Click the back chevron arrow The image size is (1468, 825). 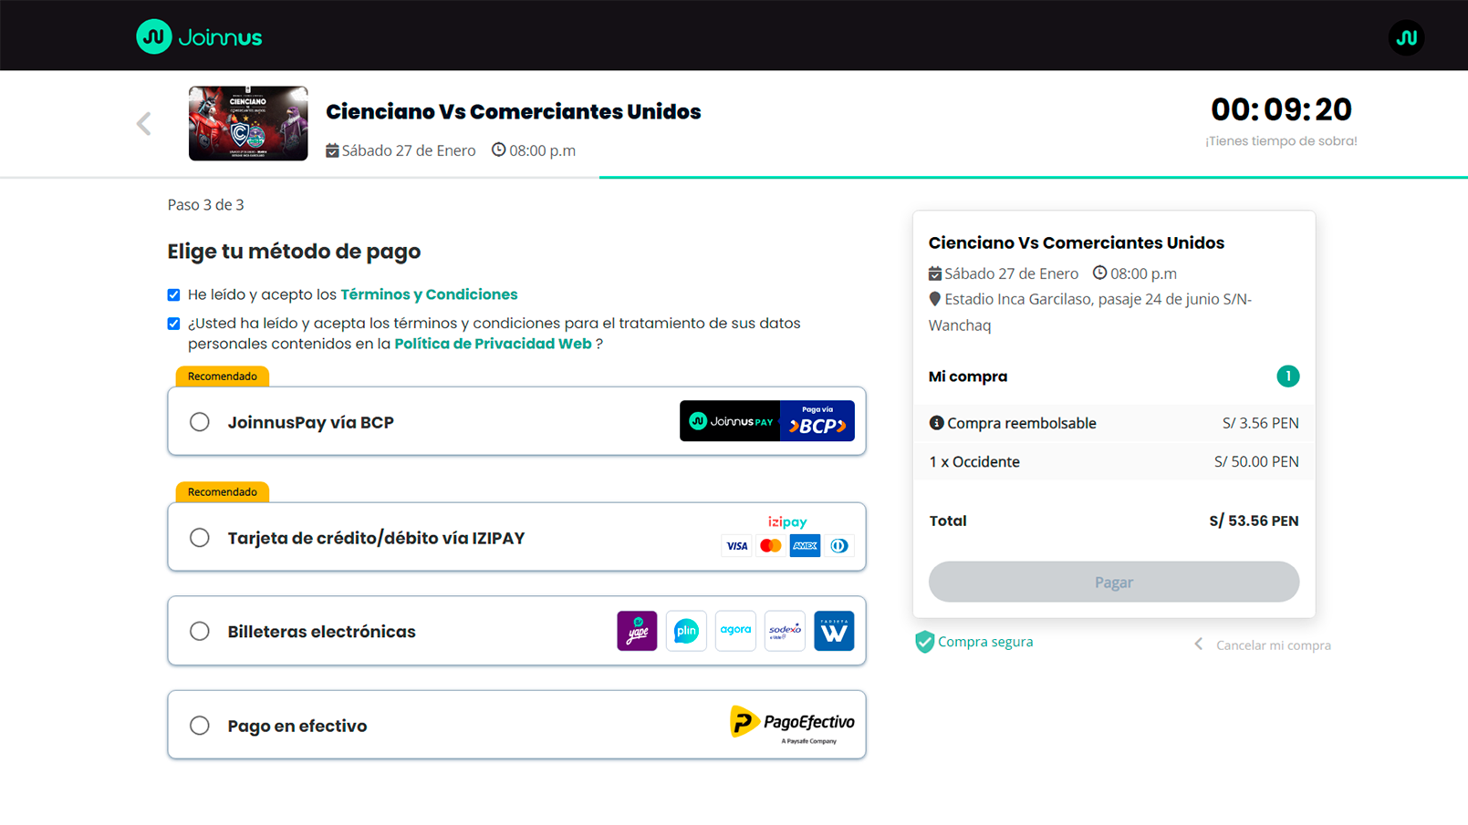point(143,123)
